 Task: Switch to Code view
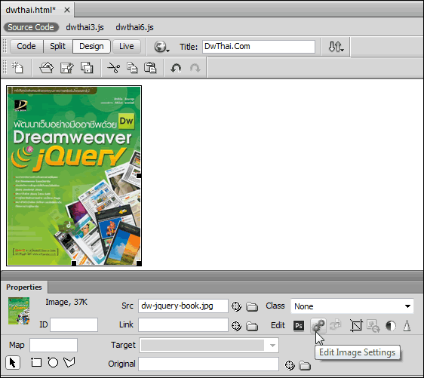(26, 46)
